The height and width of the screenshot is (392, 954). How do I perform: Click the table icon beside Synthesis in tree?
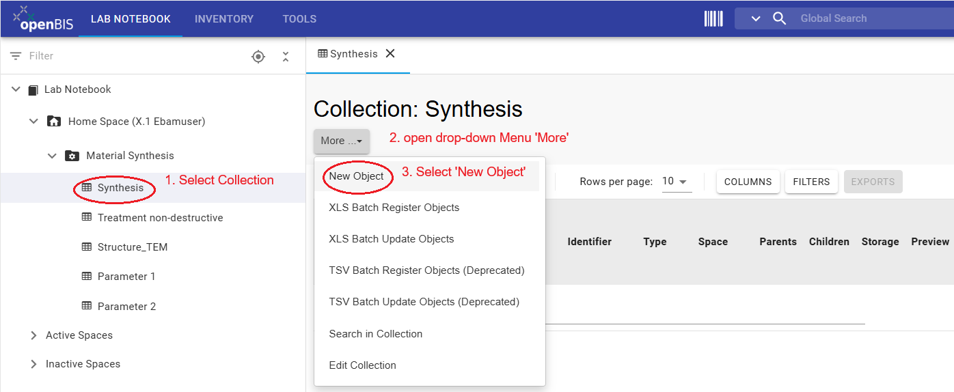[87, 187]
